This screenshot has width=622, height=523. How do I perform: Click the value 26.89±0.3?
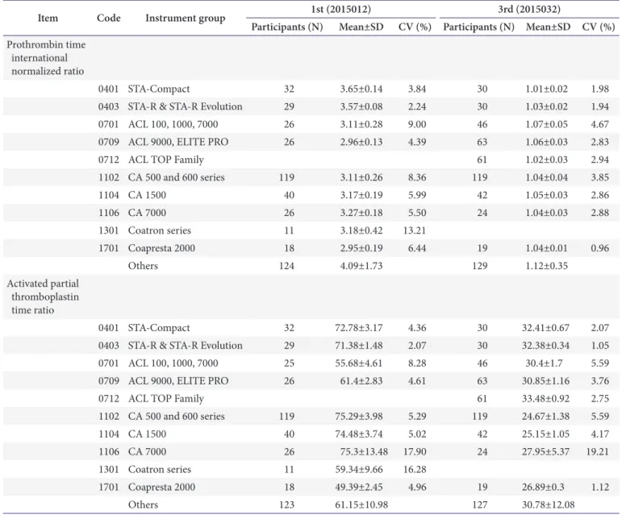click(x=543, y=487)
